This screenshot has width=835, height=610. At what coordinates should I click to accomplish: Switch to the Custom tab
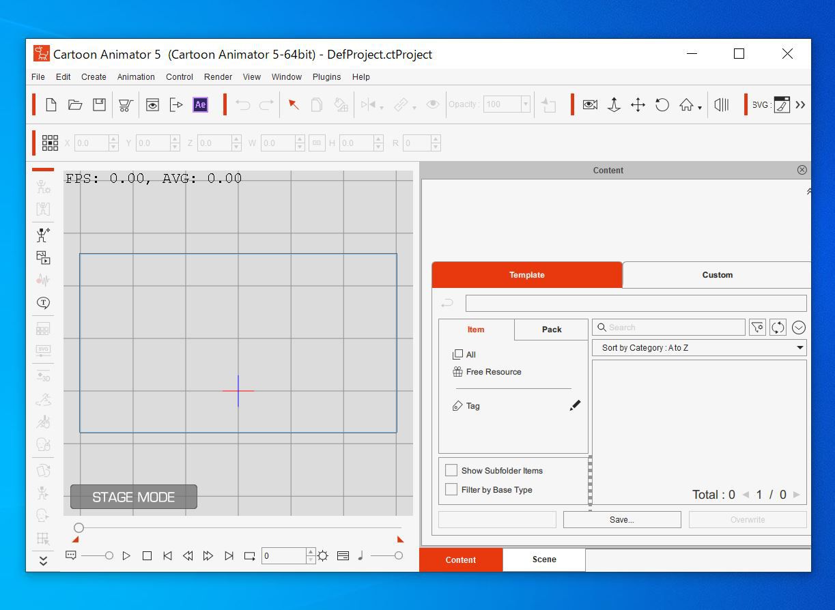(x=717, y=275)
